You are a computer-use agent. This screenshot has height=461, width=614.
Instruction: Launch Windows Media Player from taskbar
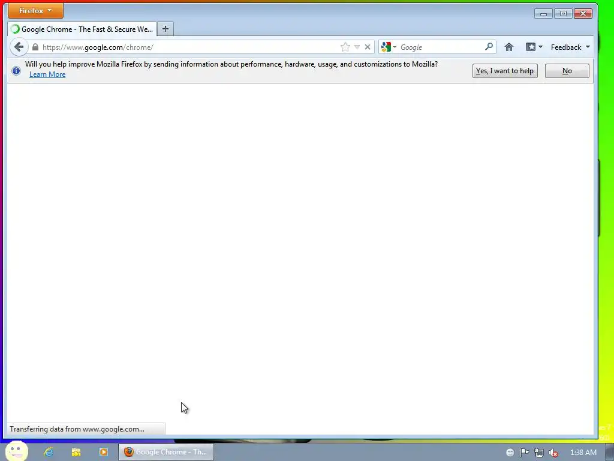tap(103, 452)
